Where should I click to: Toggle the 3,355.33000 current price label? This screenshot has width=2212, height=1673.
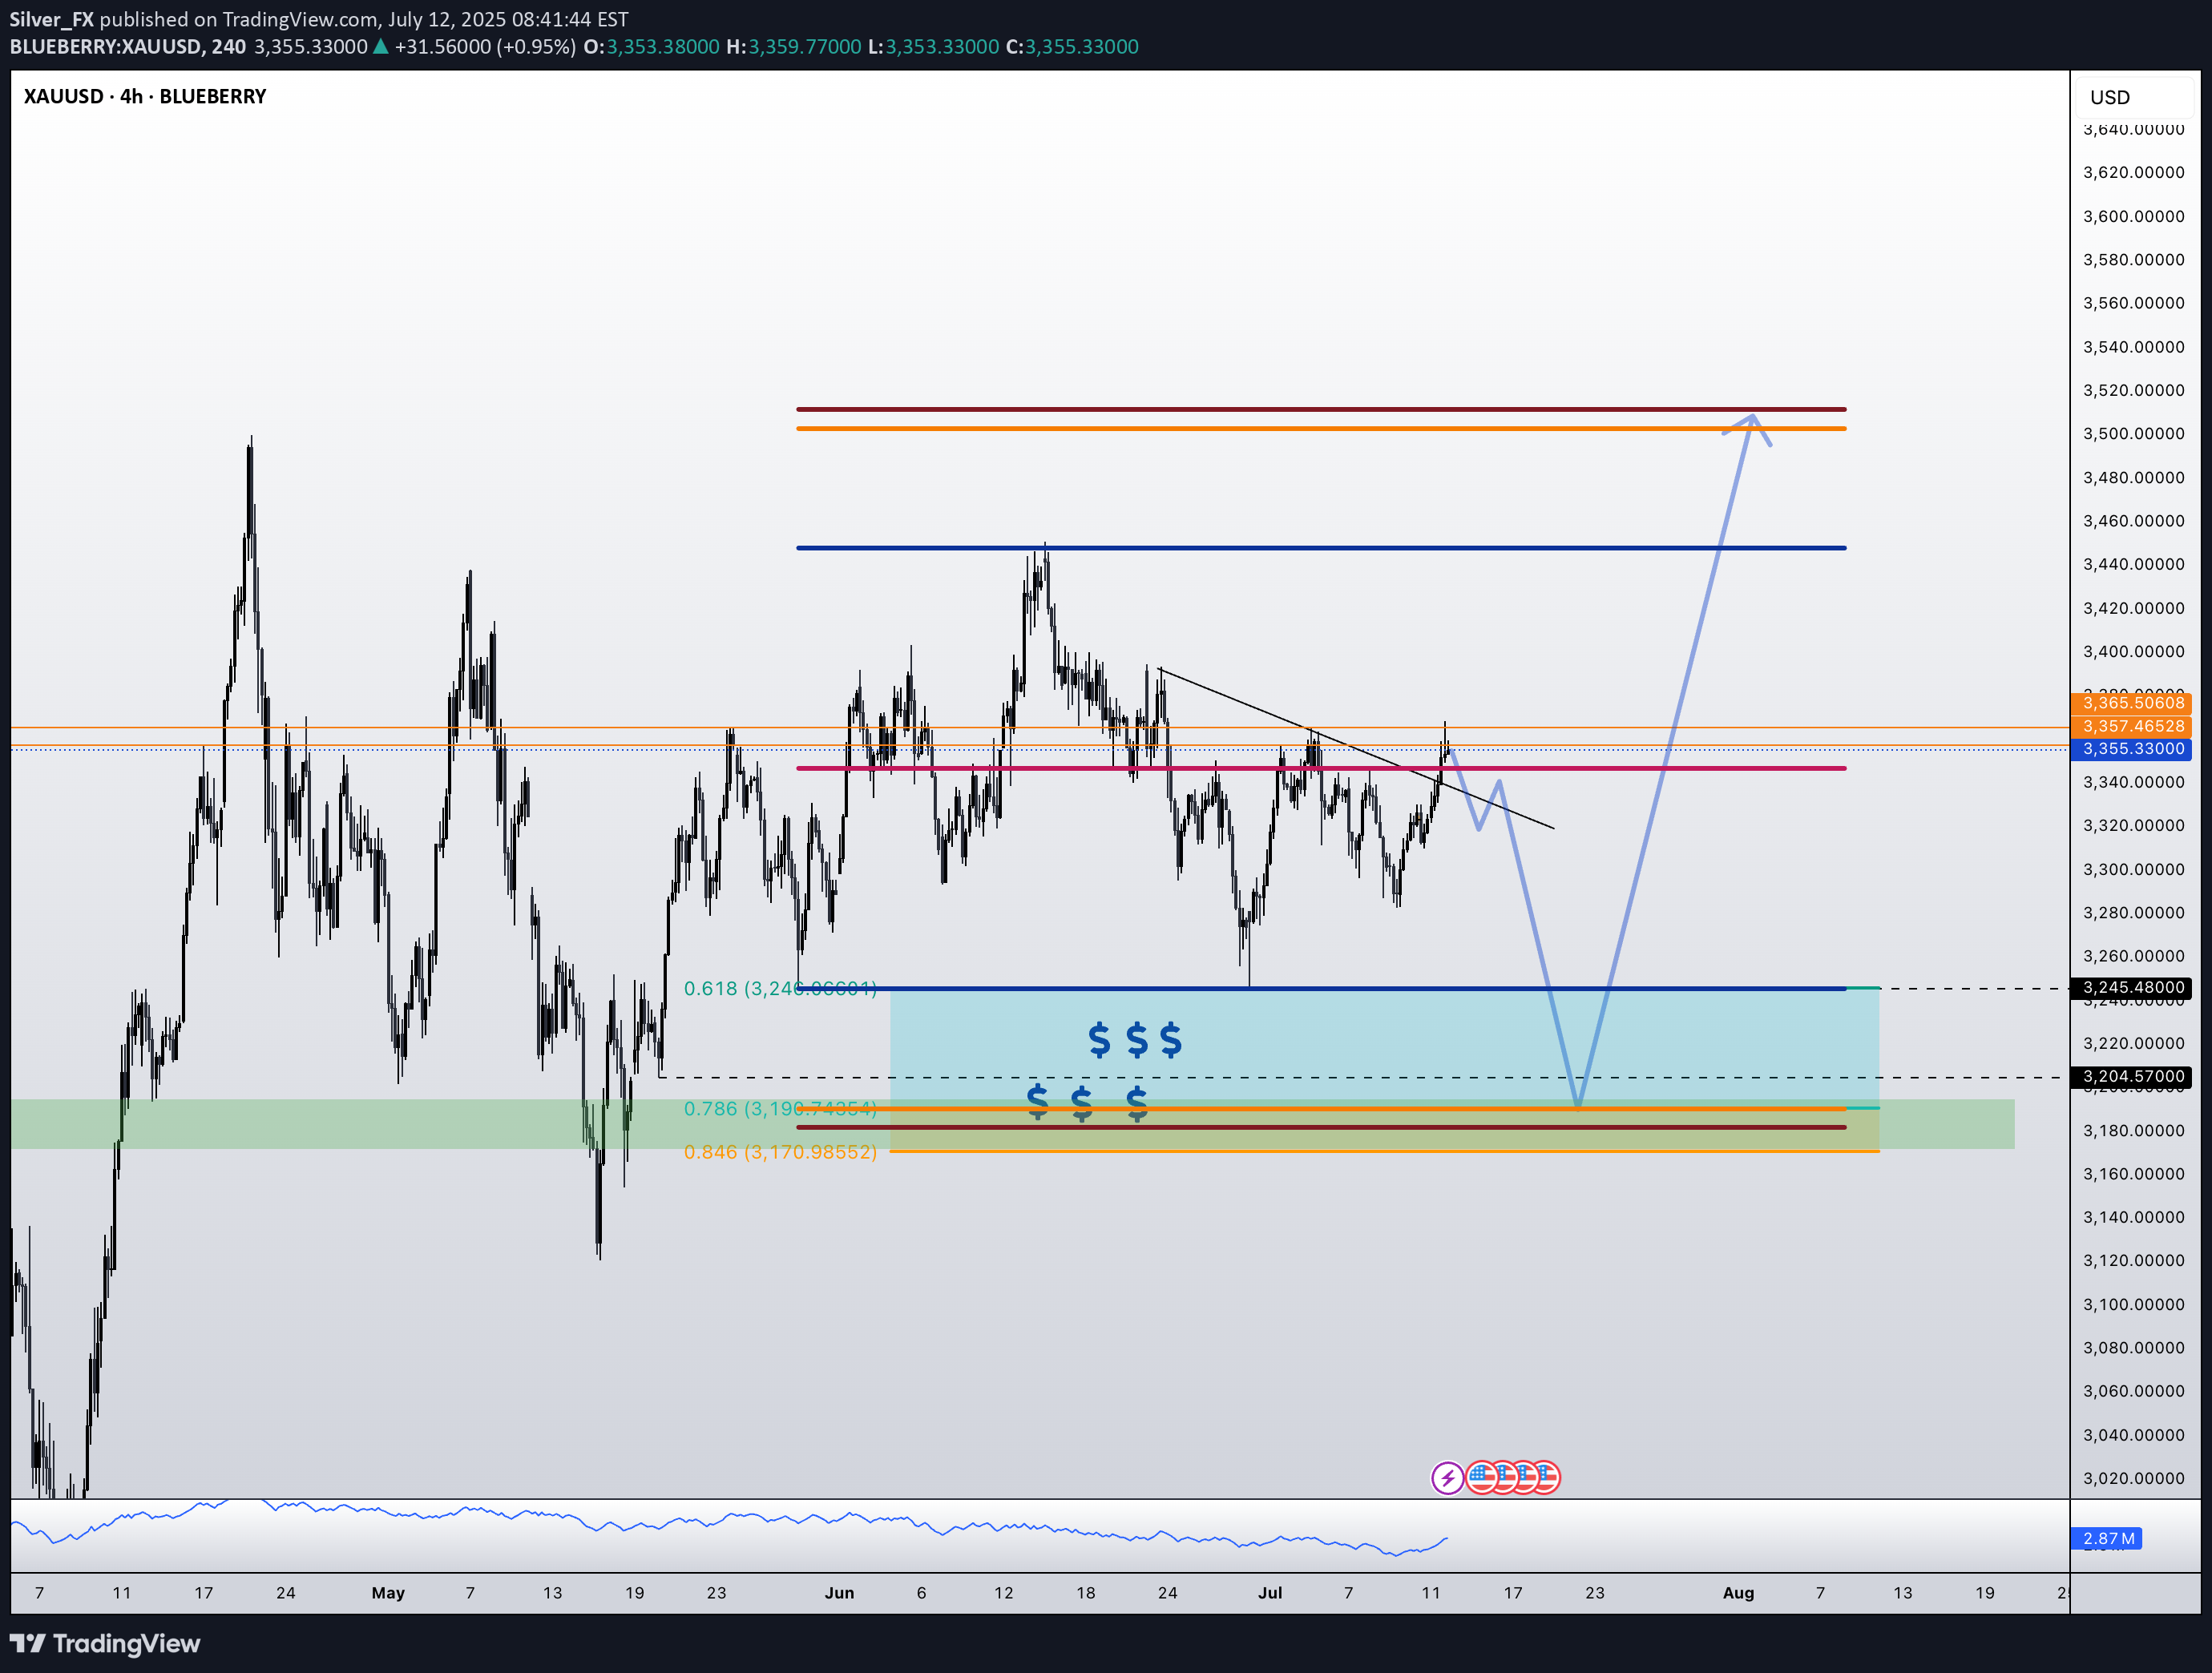[2133, 749]
